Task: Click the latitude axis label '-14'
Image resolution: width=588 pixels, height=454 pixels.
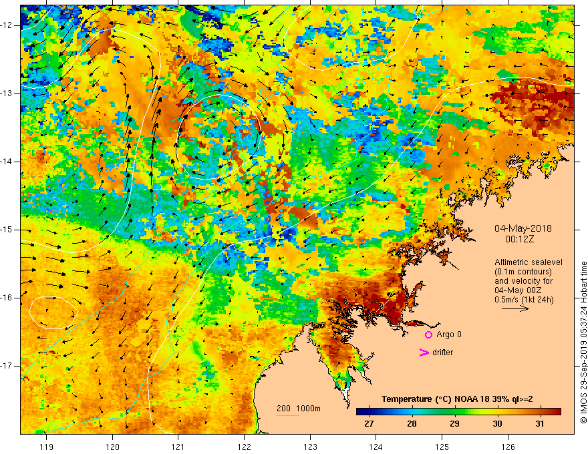Action: pyautogui.click(x=7, y=162)
